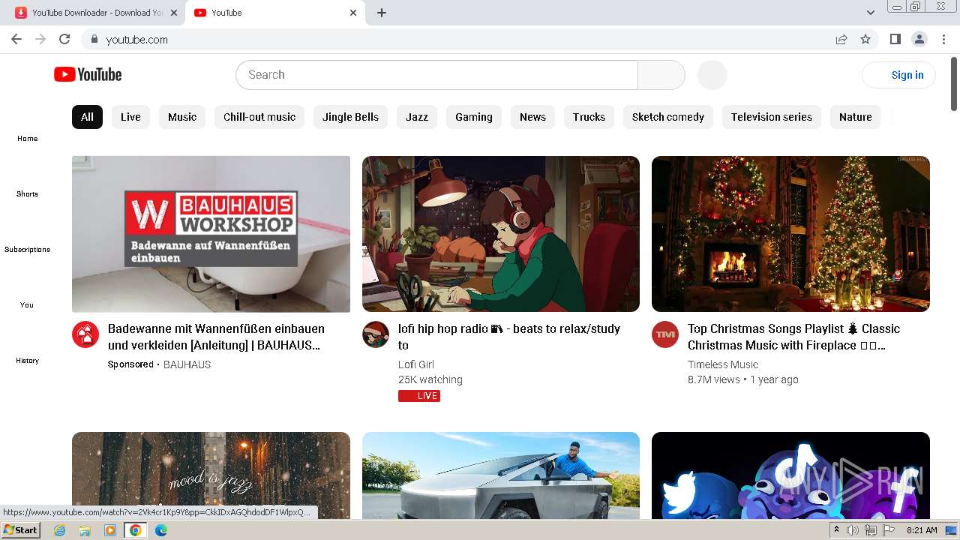
Task: Open the Timeless Music channel avatar
Action: click(665, 334)
